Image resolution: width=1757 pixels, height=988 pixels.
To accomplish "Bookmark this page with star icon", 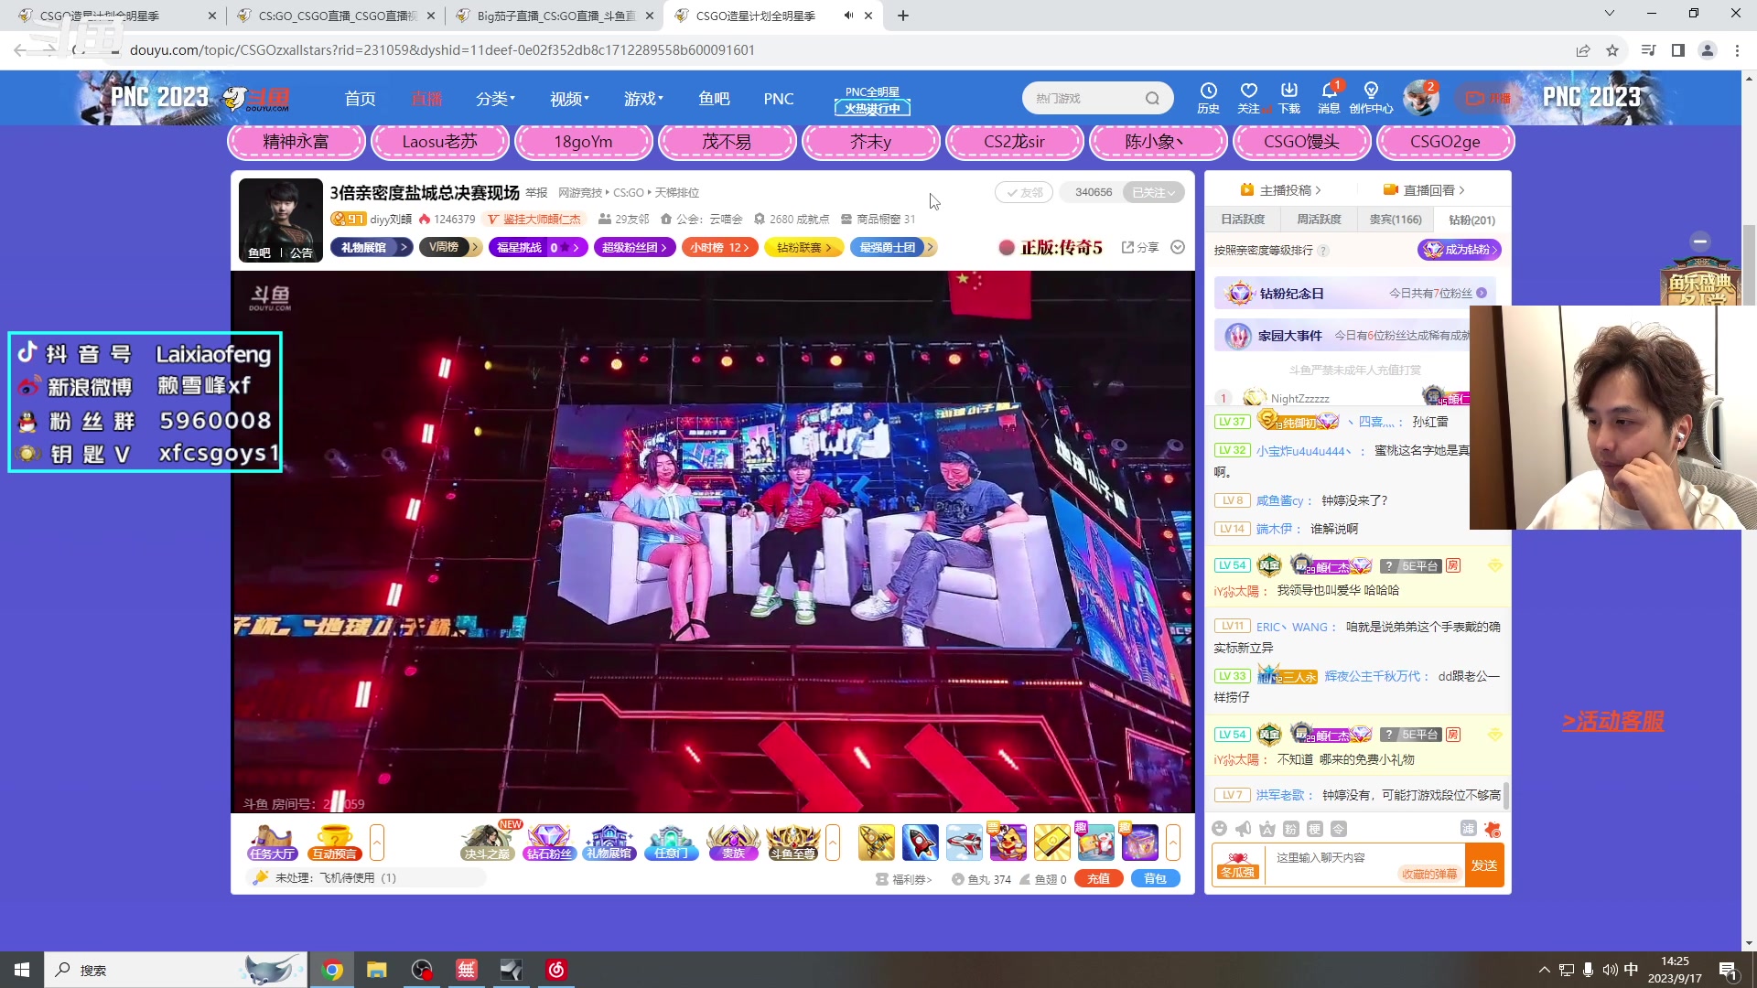I will pyautogui.click(x=1612, y=50).
